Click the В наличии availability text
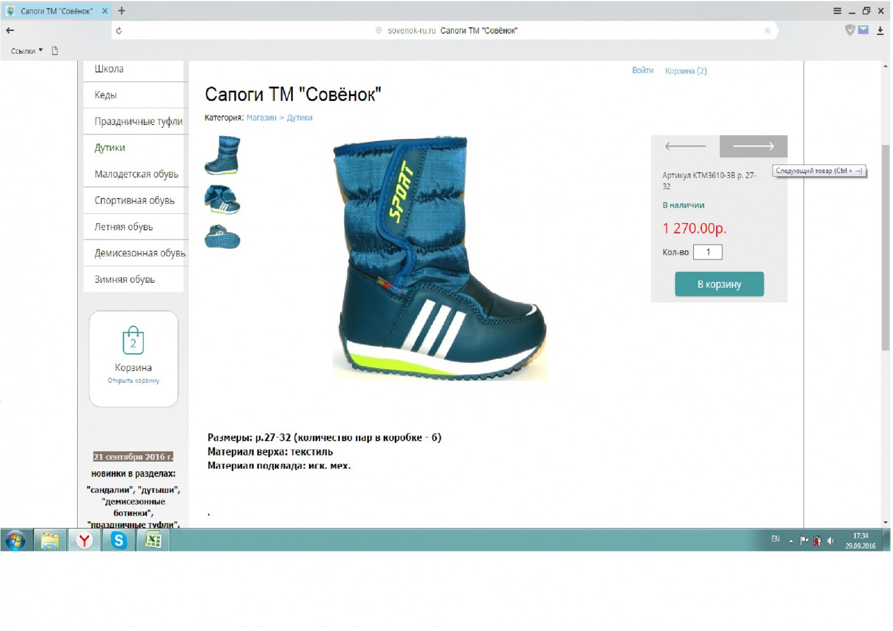This screenshot has width=893, height=631. (683, 205)
